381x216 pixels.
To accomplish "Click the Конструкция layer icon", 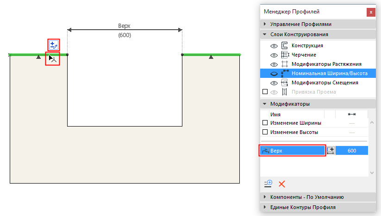I will [x=285, y=45].
